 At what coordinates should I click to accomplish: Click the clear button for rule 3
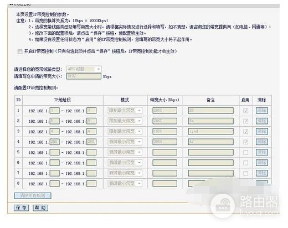click(x=262, y=131)
